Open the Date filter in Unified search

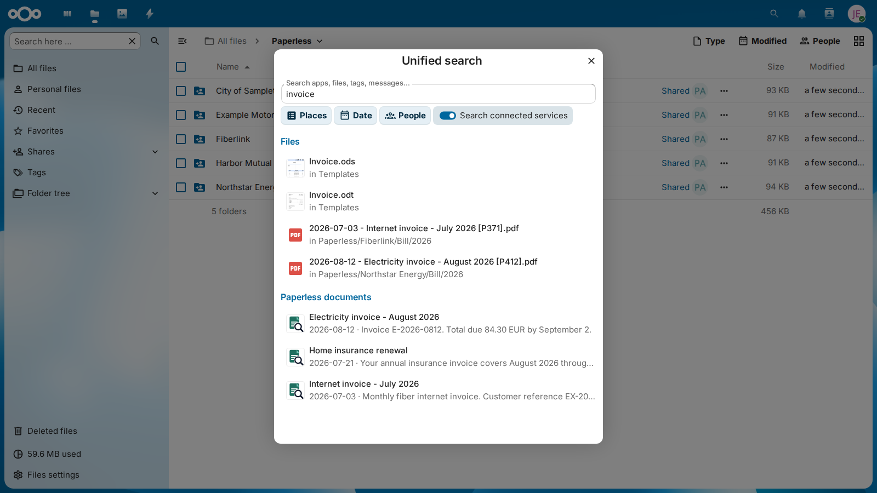pos(356,116)
